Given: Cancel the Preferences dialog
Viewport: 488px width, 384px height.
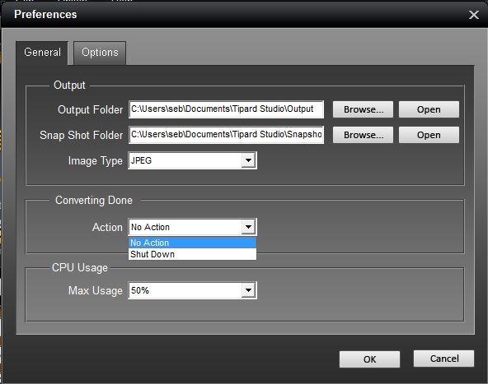Looking at the screenshot, I should pos(444,359).
